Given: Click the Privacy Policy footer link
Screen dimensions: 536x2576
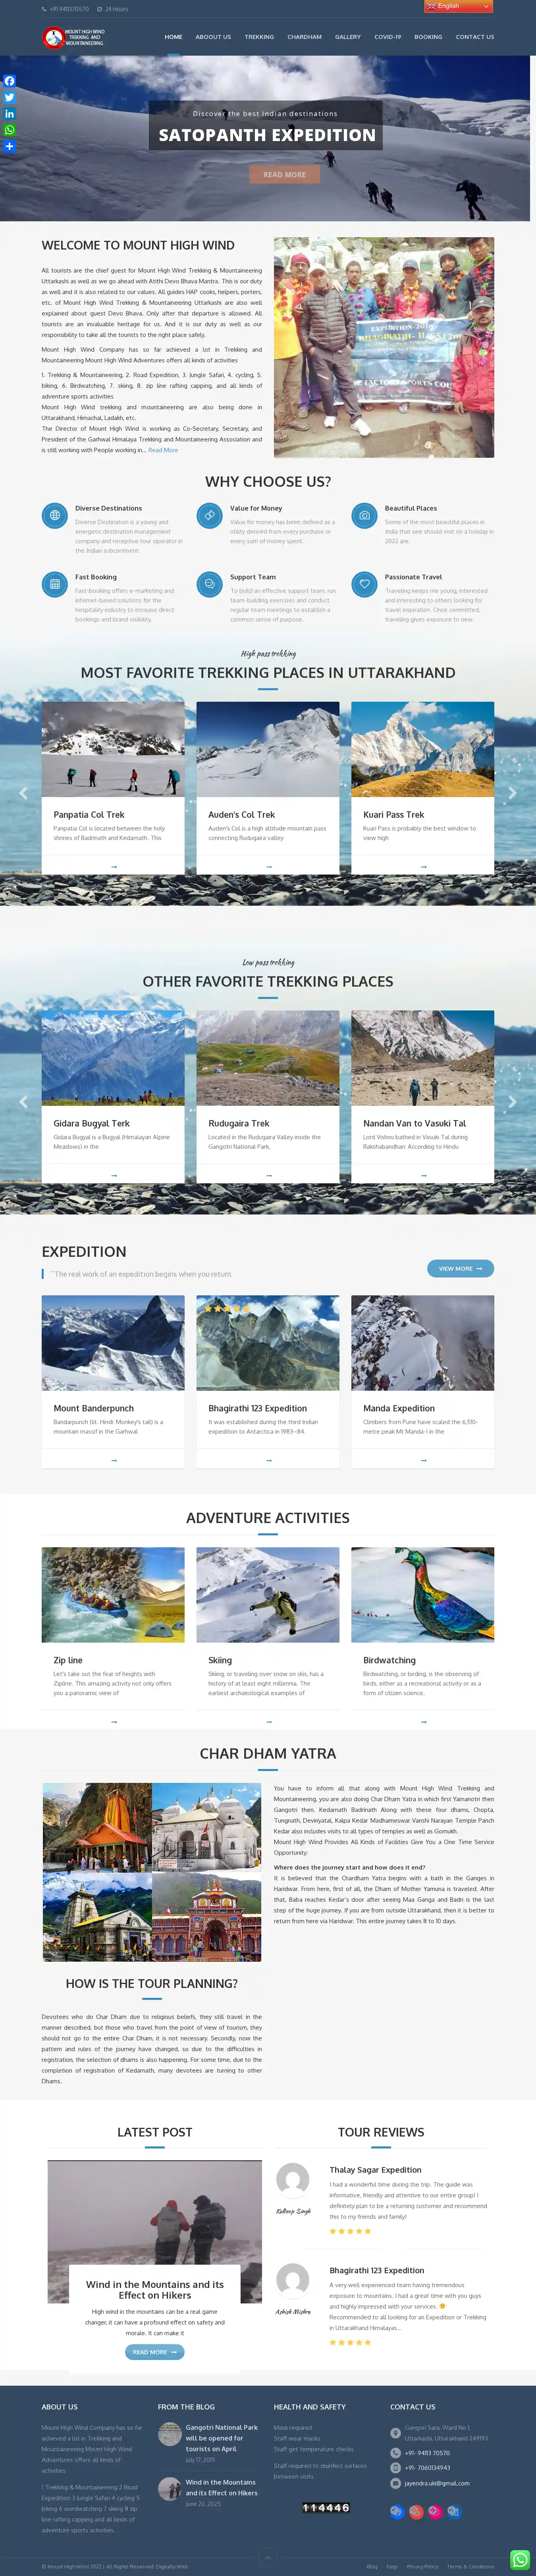Looking at the screenshot, I should pos(422,2566).
